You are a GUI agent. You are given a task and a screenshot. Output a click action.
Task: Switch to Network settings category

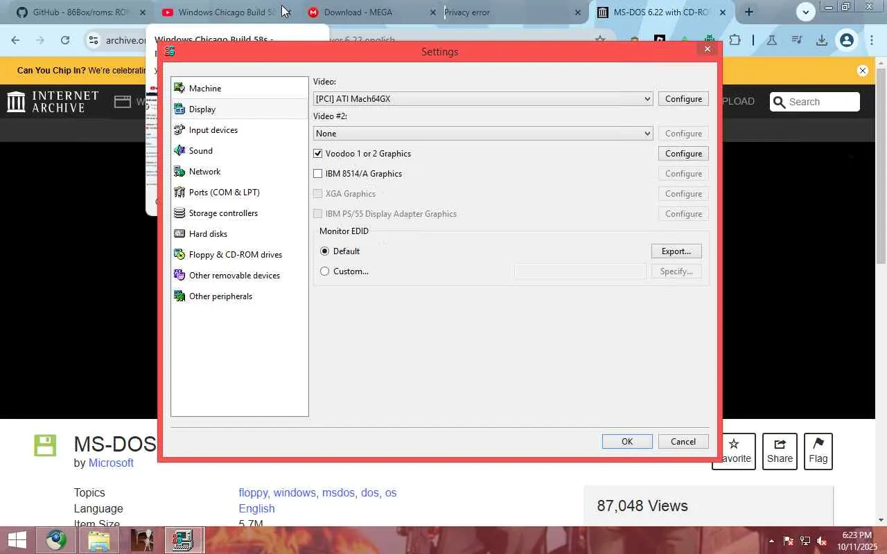(x=239, y=171)
